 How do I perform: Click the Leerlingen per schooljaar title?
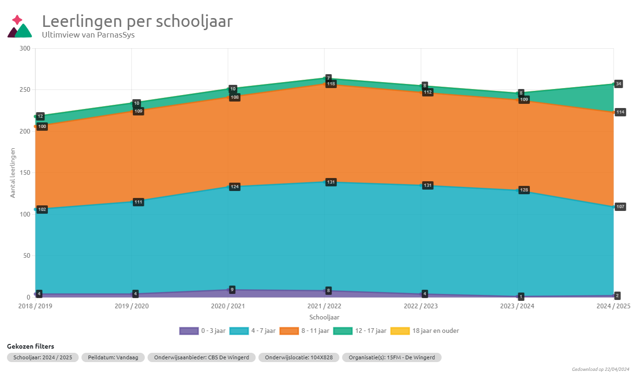137,21
